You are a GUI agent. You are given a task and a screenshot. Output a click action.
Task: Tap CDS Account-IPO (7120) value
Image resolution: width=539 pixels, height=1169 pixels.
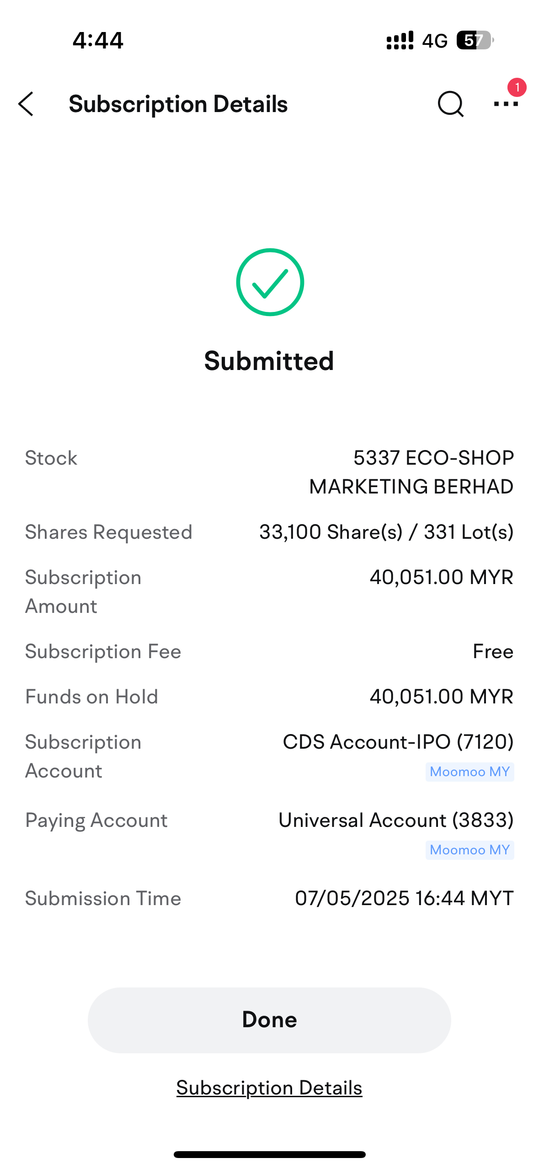click(x=398, y=742)
